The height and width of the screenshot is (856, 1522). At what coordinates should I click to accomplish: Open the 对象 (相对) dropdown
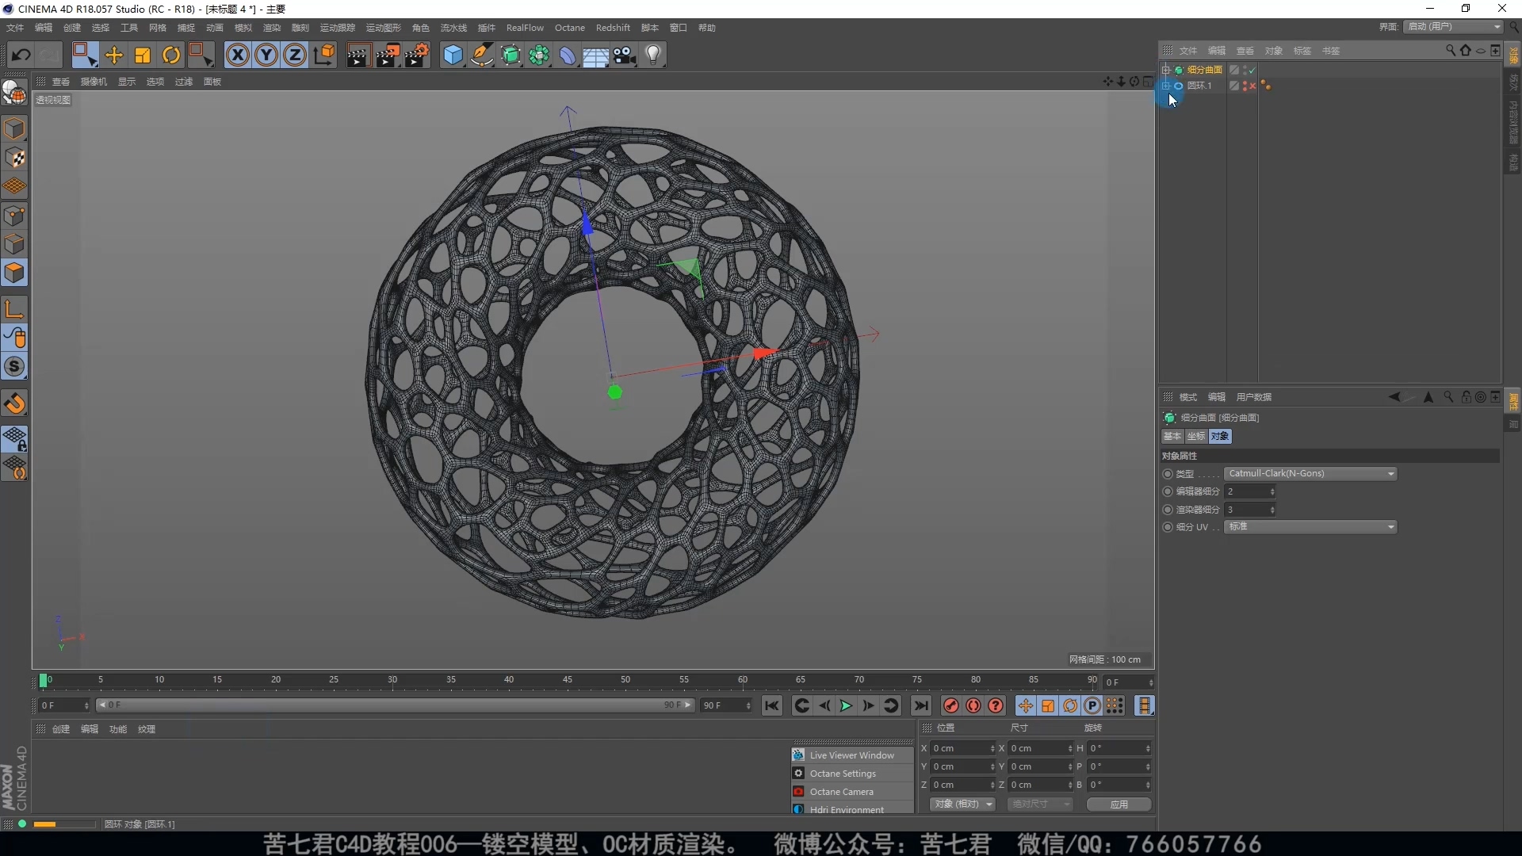(962, 804)
